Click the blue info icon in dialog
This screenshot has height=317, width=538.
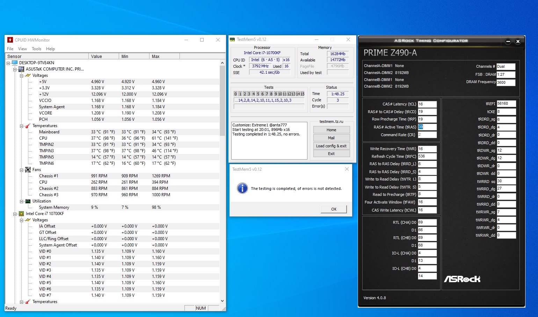click(242, 189)
